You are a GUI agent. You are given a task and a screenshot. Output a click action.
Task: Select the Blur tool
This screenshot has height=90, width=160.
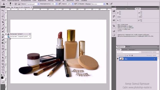3,46
